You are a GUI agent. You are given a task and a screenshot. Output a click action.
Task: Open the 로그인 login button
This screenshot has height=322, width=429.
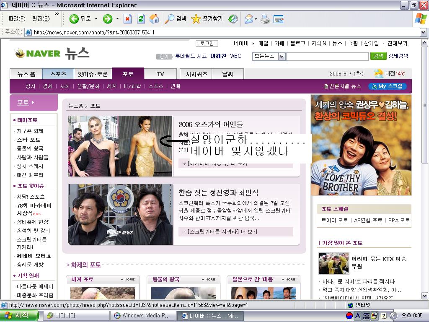point(207,44)
